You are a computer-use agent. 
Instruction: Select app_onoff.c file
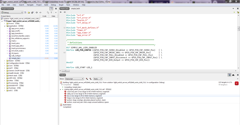pyautogui.click(x=16, y=31)
